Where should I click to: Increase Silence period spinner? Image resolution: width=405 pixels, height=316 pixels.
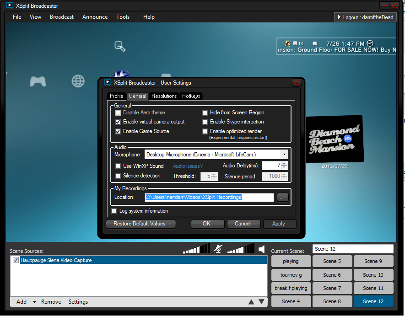(x=284, y=174)
